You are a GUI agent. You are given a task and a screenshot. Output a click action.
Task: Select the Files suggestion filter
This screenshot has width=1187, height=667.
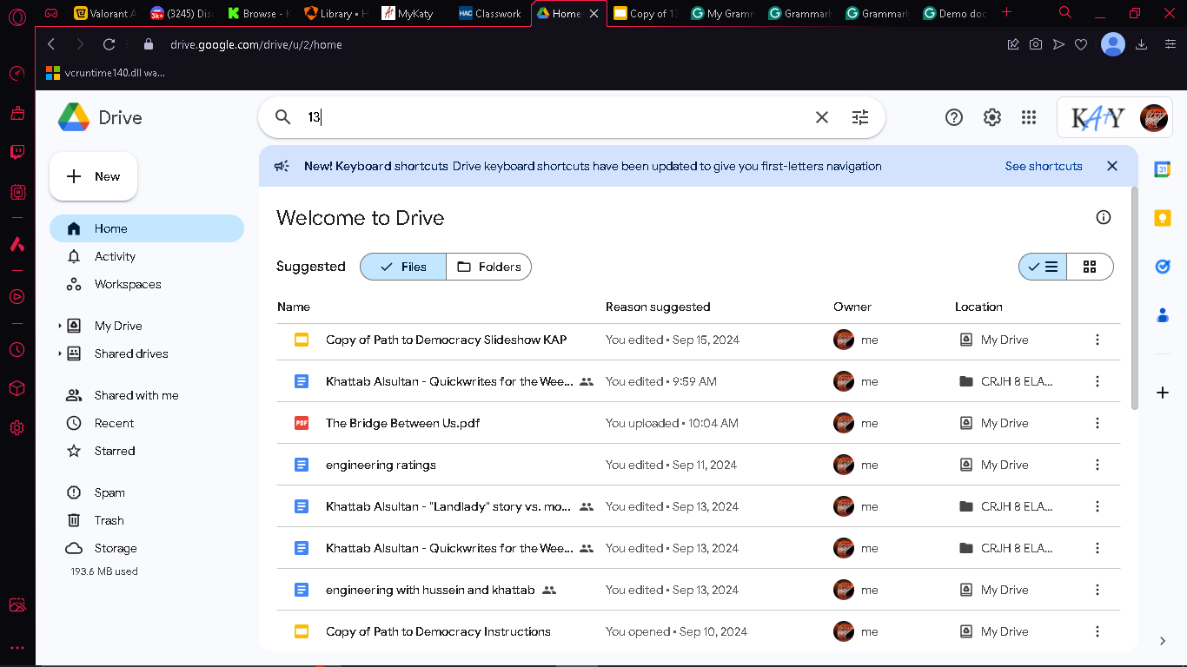click(x=403, y=267)
